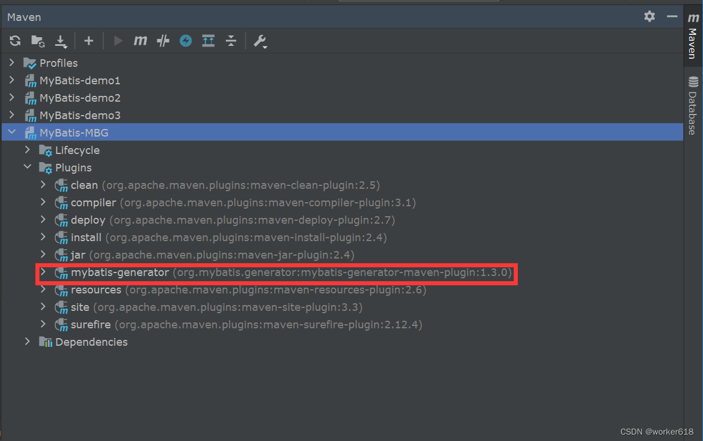The width and height of the screenshot is (703, 441).
Task: Click the Maven panel title
Action: click(24, 17)
